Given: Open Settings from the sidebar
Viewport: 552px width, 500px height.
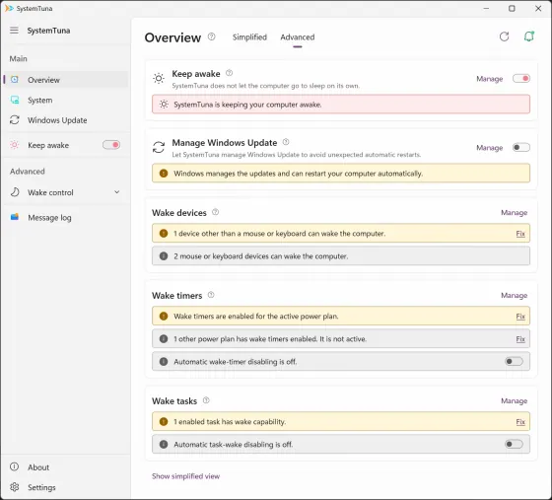Looking at the screenshot, I should (66, 487).
